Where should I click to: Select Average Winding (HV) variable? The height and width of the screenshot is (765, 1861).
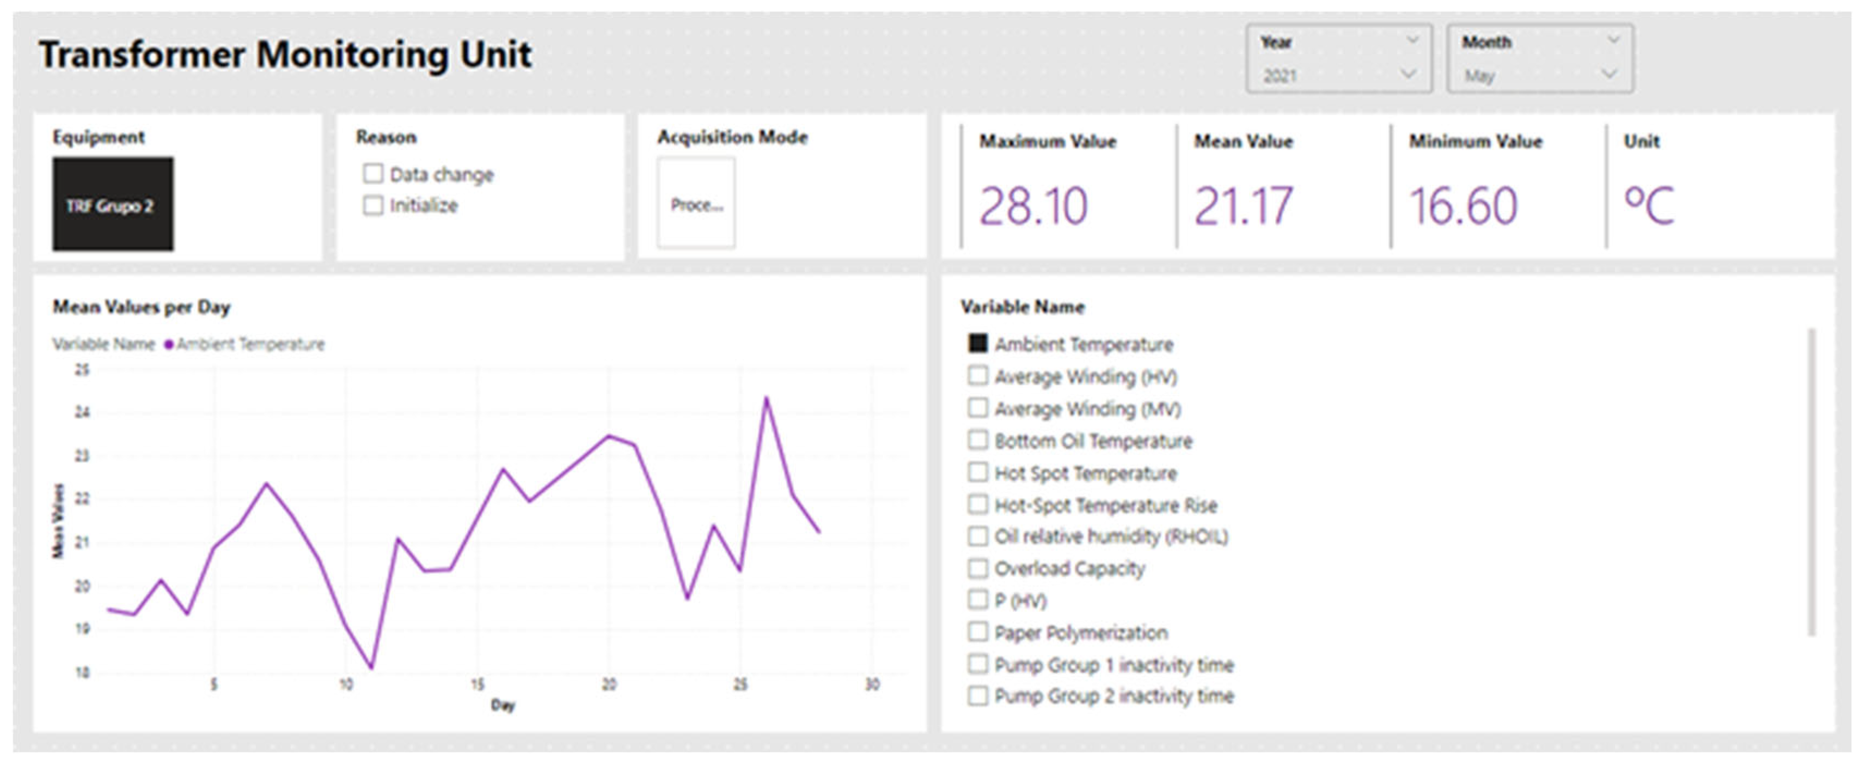click(x=977, y=376)
